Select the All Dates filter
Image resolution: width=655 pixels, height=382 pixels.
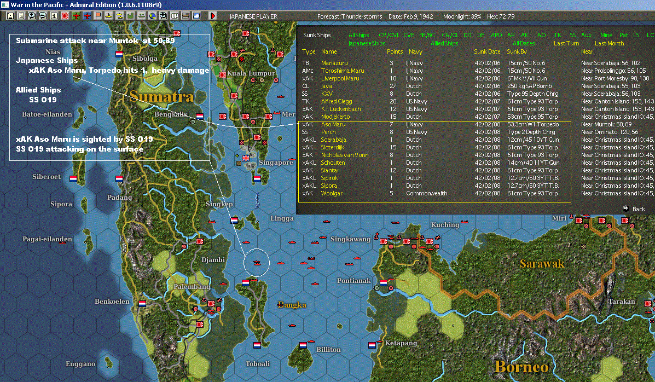coord(524,43)
